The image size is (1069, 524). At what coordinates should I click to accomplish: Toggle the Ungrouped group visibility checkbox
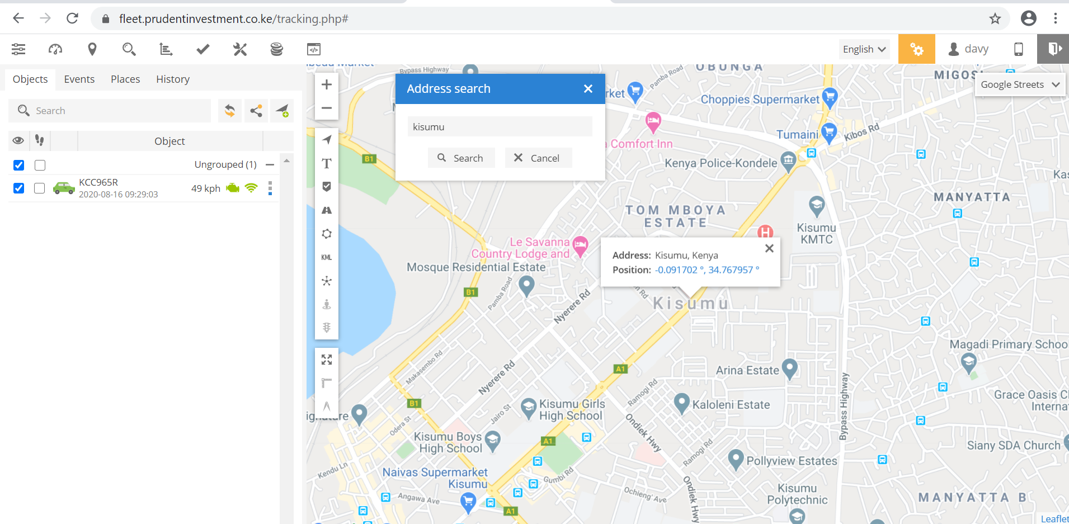coord(19,165)
